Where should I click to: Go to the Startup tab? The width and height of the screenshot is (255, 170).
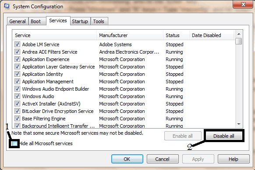80,21
